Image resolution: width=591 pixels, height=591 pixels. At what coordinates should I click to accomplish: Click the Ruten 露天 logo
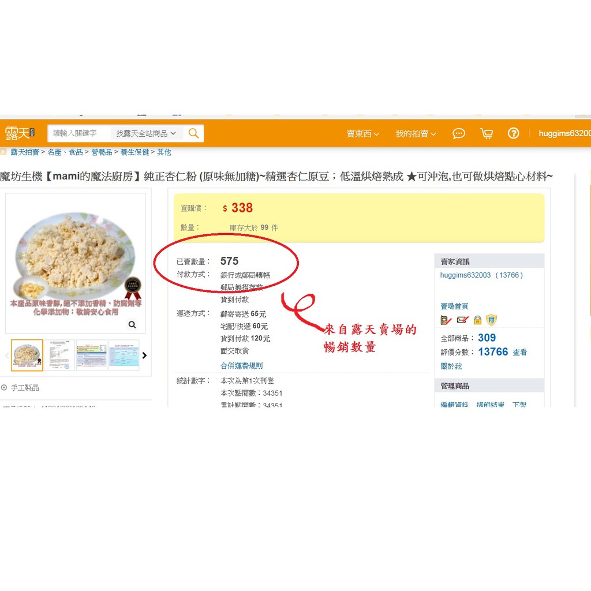(x=20, y=133)
